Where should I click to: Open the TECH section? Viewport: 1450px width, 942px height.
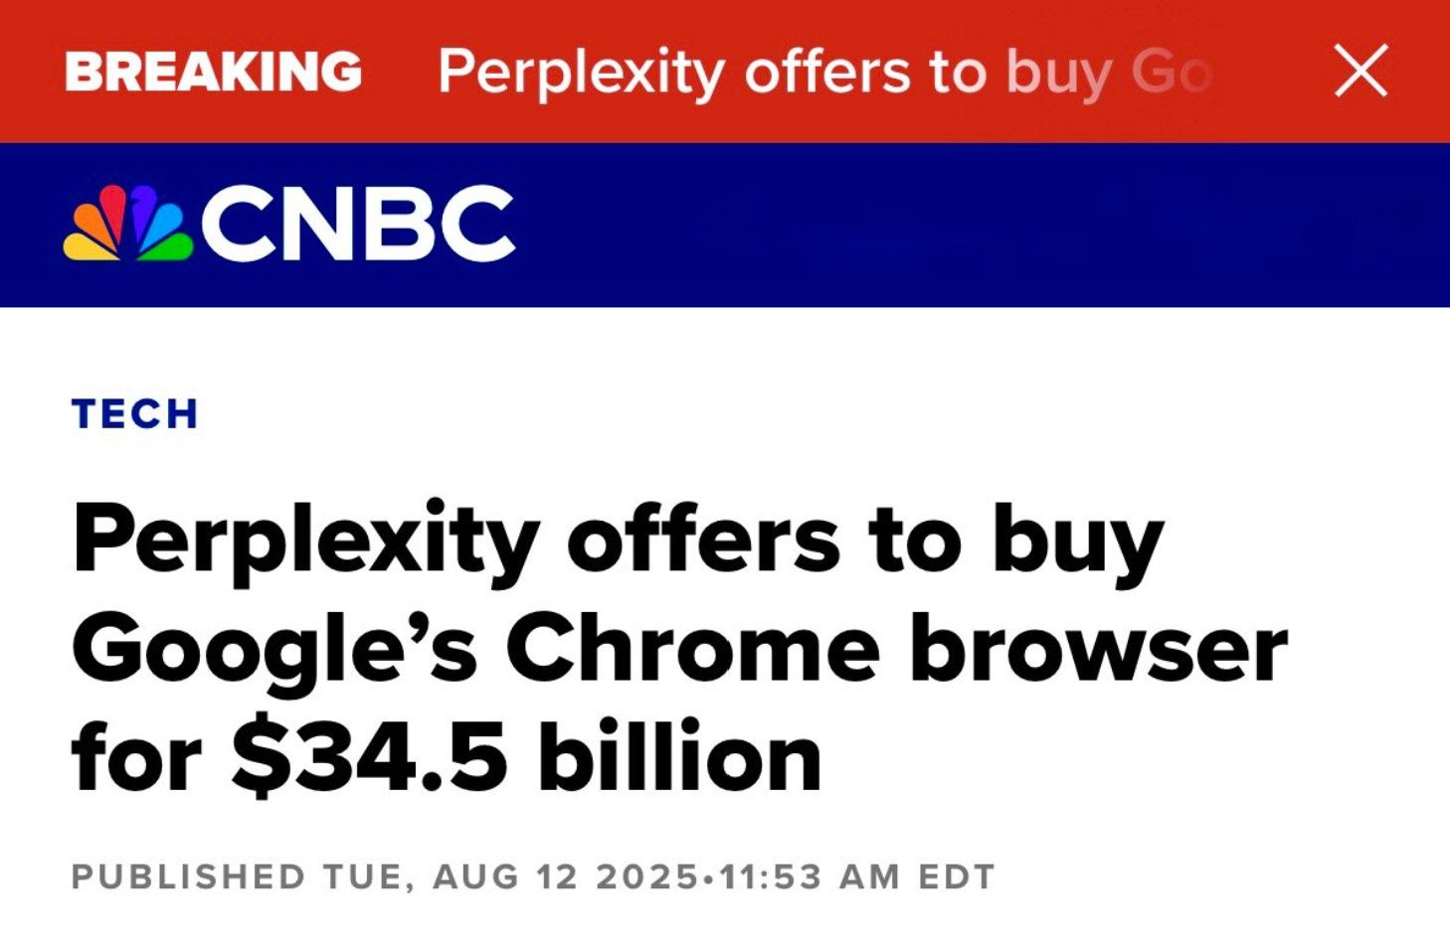[132, 414]
